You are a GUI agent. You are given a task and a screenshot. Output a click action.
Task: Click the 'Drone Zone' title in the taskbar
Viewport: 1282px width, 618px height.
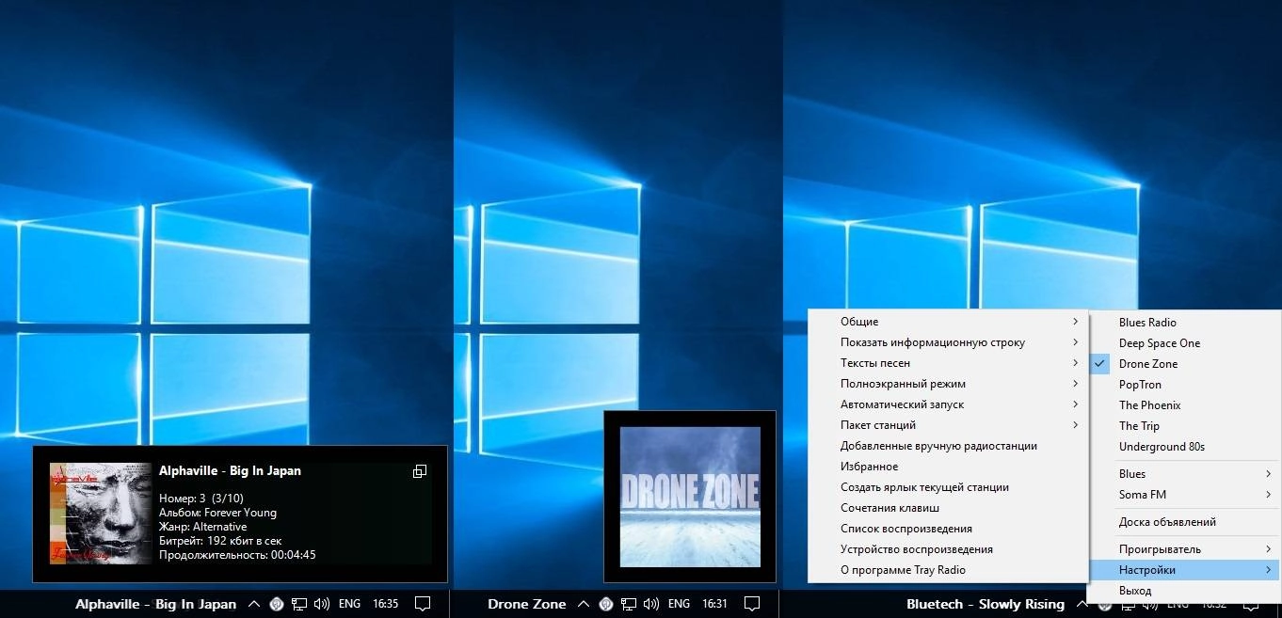tap(527, 604)
